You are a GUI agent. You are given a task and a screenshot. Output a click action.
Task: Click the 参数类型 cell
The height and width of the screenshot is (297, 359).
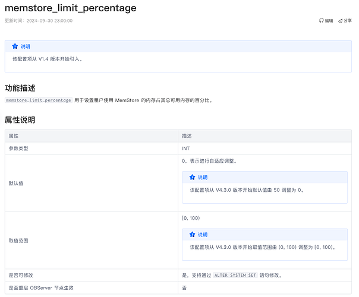92,148
